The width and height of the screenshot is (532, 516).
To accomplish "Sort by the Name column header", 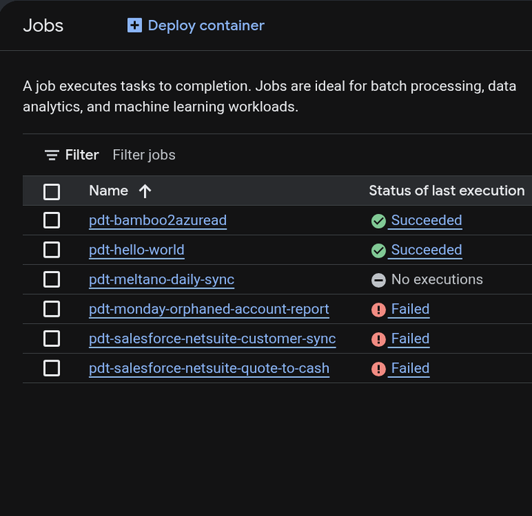I will pos(109,191).
